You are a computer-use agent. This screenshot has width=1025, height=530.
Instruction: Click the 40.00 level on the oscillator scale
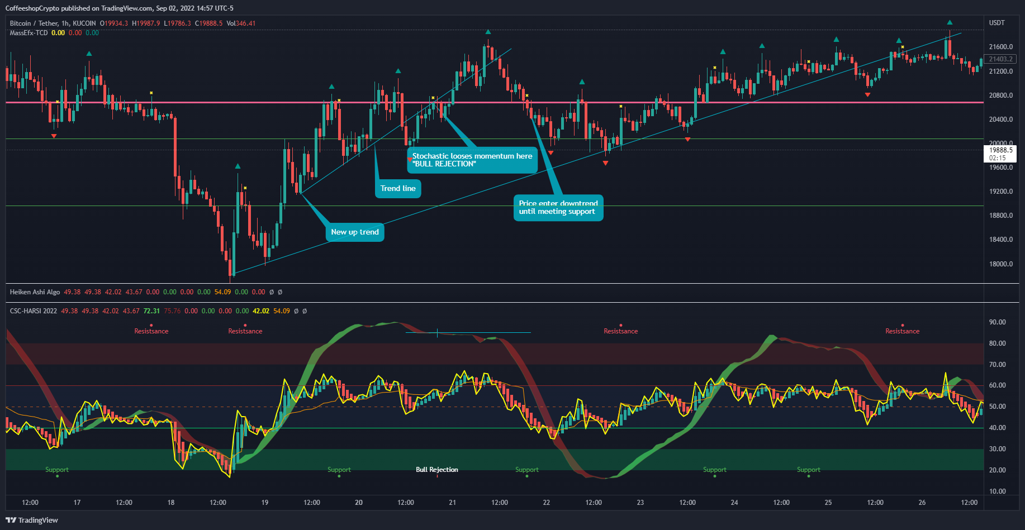click(x=998, y=428)
